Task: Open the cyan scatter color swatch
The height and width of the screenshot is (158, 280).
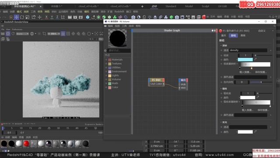Action: (245, 60)
